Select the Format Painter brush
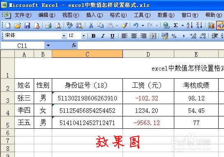 (124, 26)
